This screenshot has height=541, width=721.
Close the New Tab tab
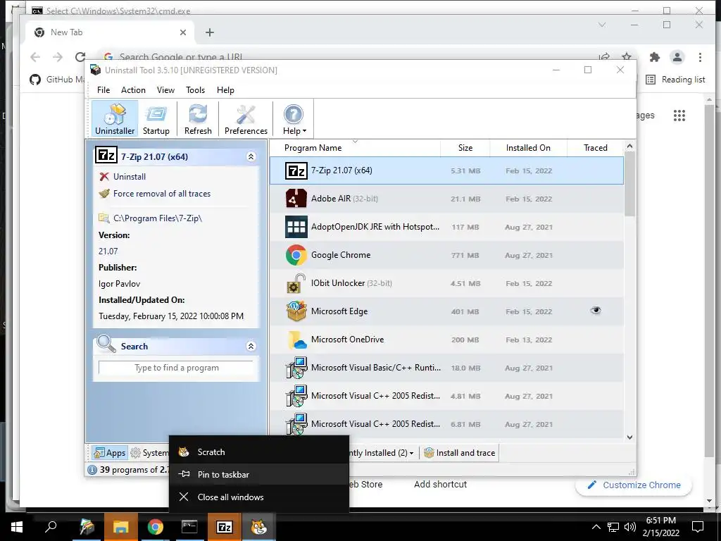(x=183, y=32)
